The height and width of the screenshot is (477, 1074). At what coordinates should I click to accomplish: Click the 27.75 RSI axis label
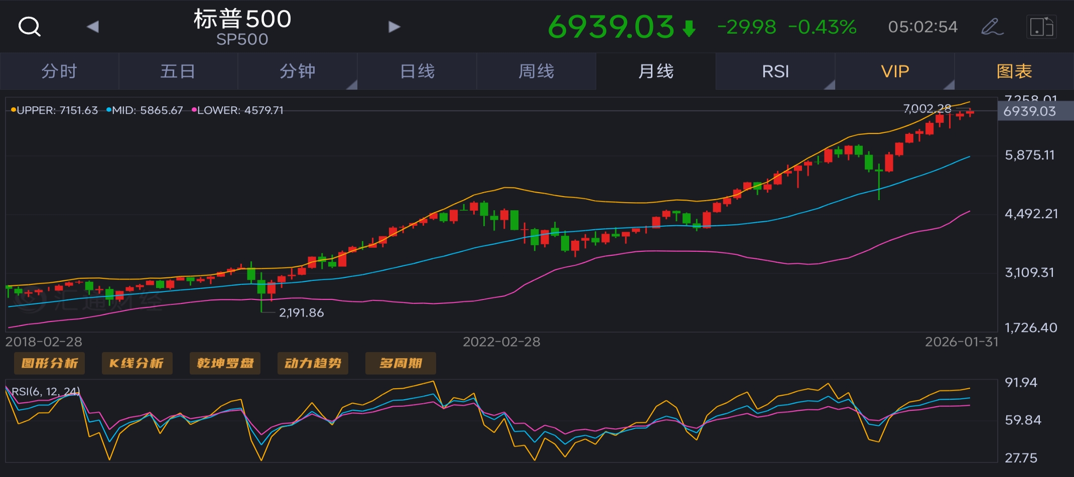(1021, 458)
